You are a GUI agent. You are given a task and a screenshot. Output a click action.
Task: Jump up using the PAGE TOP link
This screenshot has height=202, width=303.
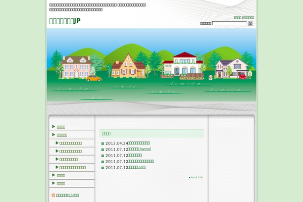tap(196, 177)
